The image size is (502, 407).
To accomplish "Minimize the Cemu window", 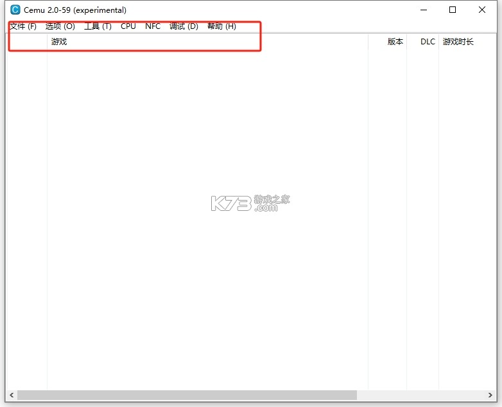I will pyautogui.click(x=424, y=10).
